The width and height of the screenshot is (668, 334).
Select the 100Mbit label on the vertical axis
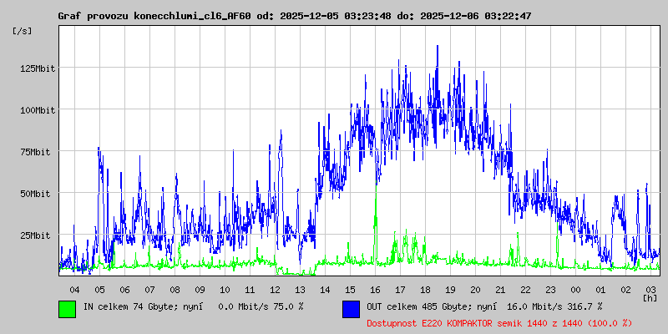(x=38, y=110)
